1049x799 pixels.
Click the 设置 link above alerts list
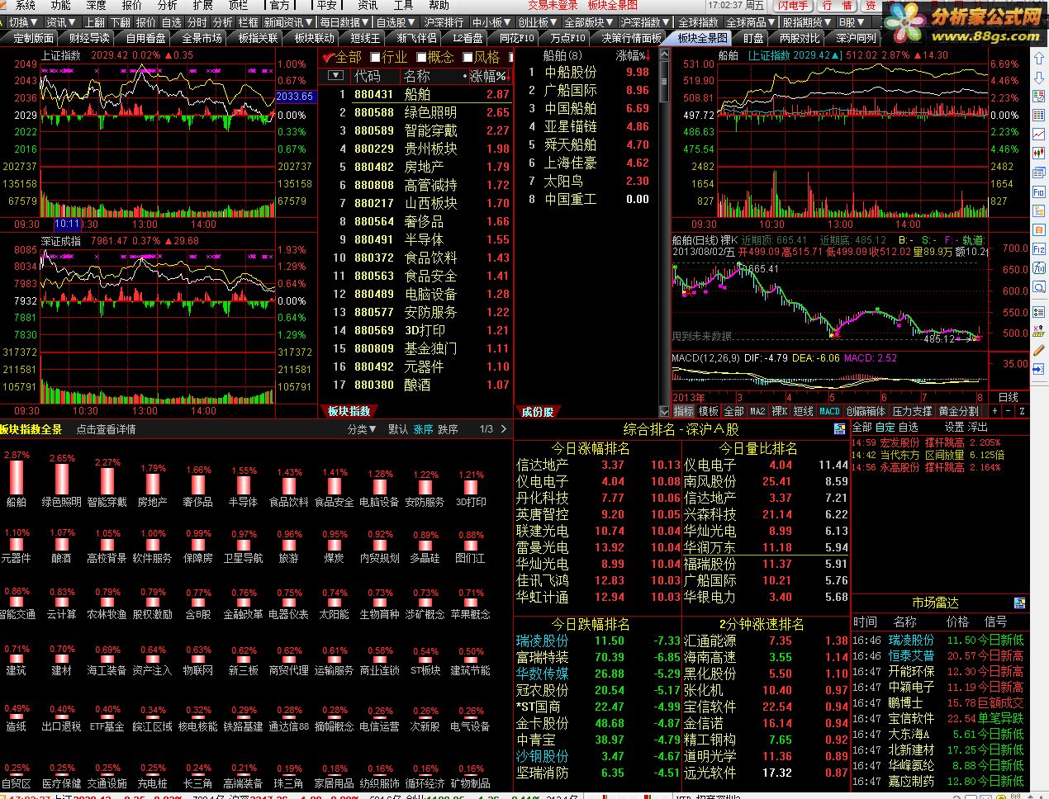click(955, 427)
